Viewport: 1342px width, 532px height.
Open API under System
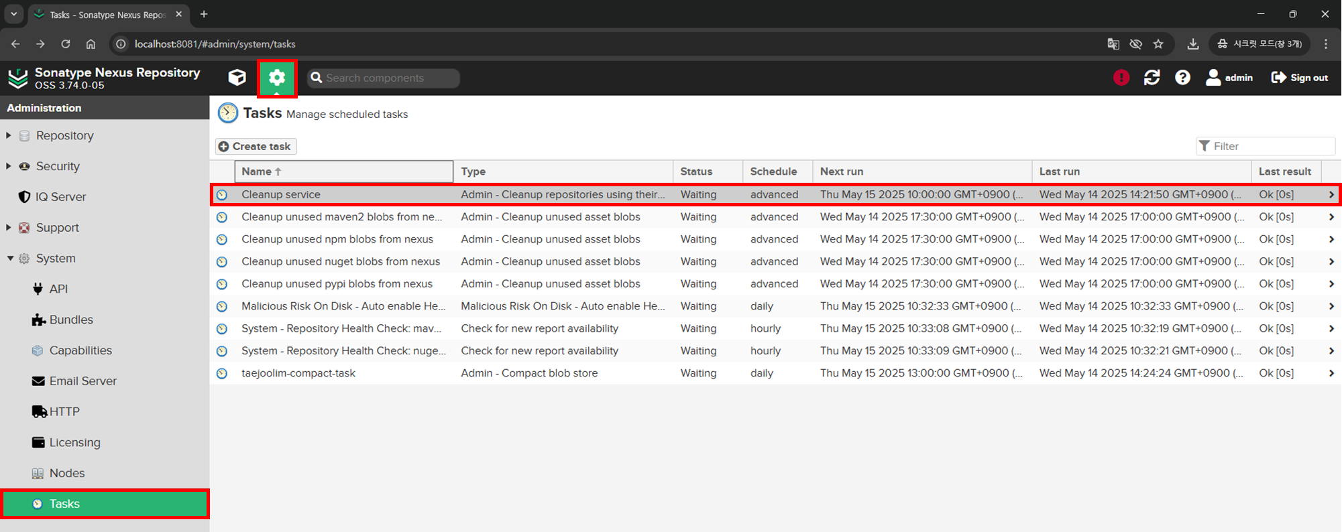point(58,289)
